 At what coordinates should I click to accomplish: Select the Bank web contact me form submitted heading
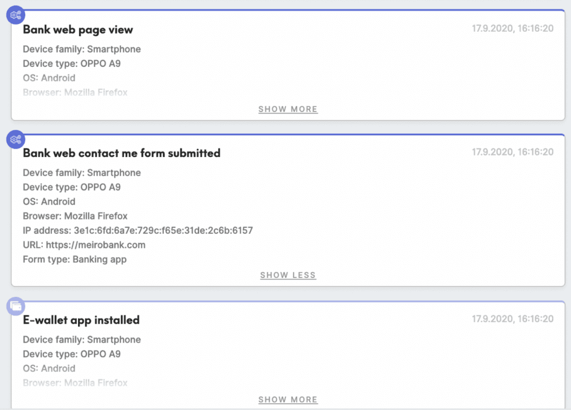[x=122, y=153]
